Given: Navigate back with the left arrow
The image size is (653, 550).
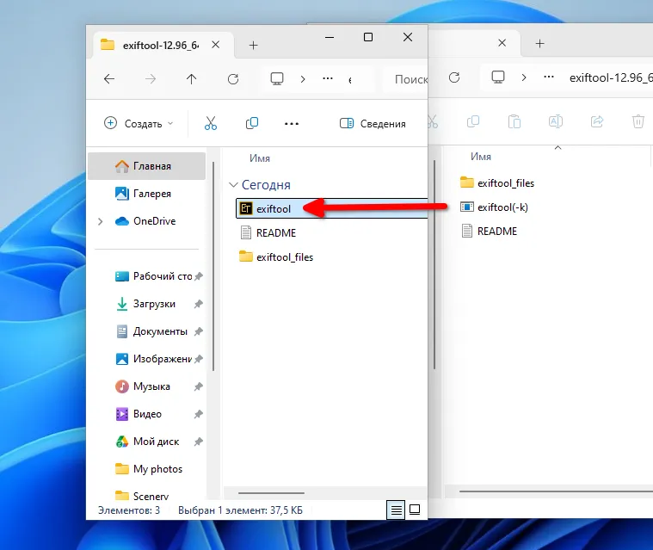Looking at the screenshot, I should click(109, 78).
